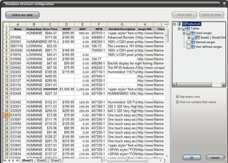
Task: Select User defined ranges tree item
Action: [209, 47]
